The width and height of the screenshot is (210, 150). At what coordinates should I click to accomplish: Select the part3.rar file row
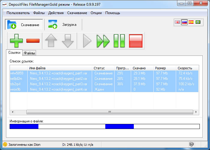(x=104, y=84)
